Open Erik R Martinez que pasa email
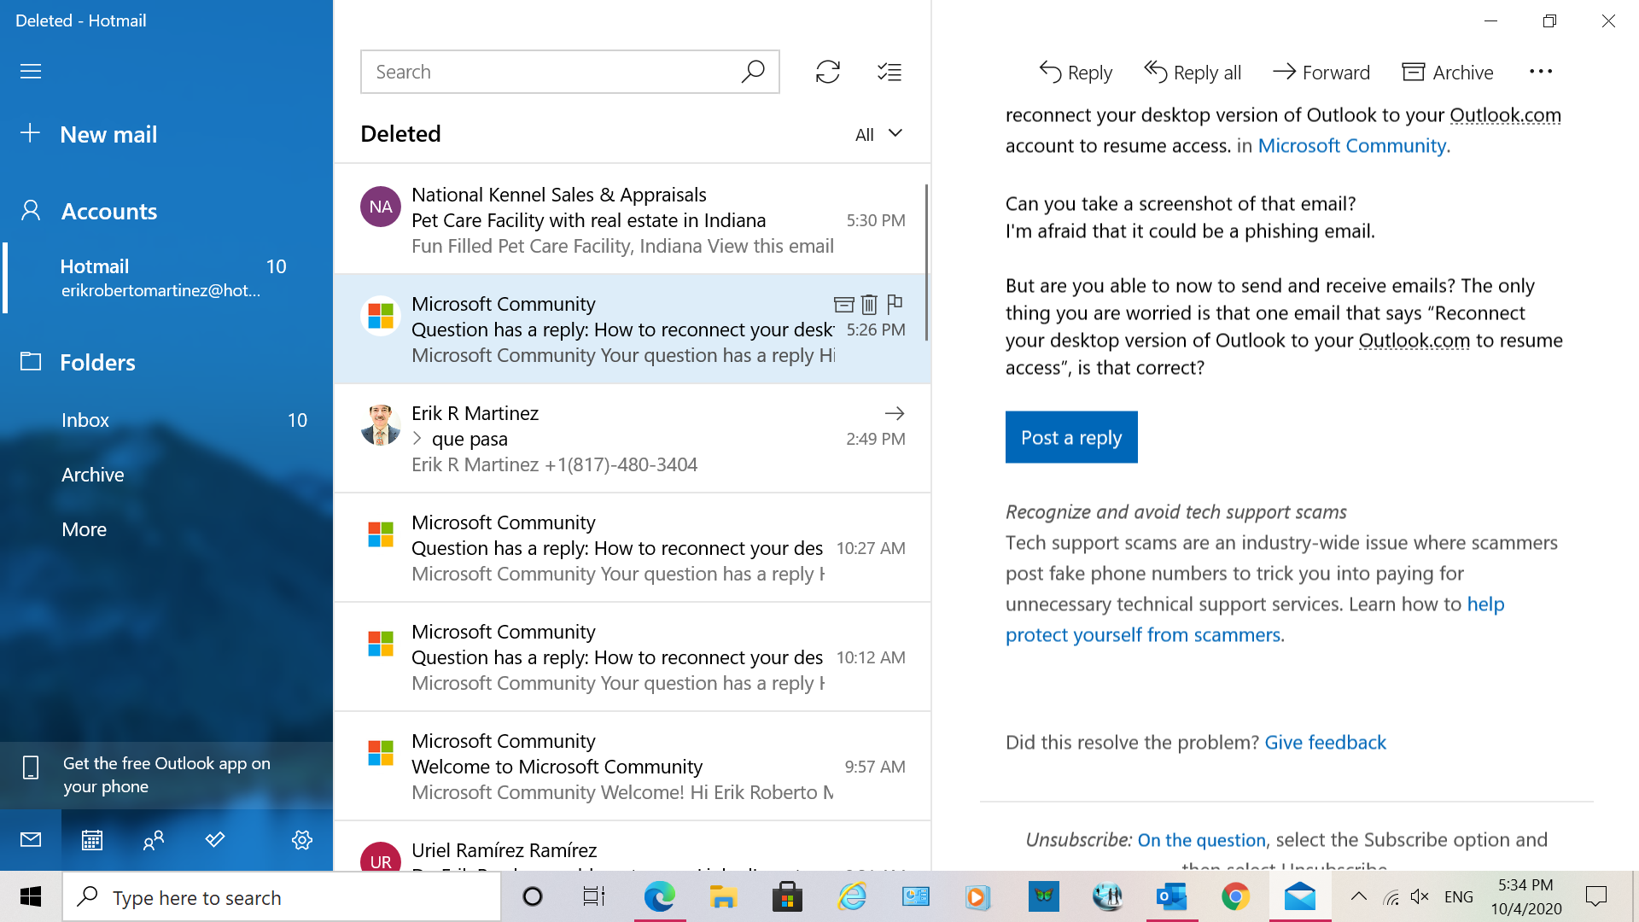Viewport: 1639px width, 922px height. click(x=632, y=438)
